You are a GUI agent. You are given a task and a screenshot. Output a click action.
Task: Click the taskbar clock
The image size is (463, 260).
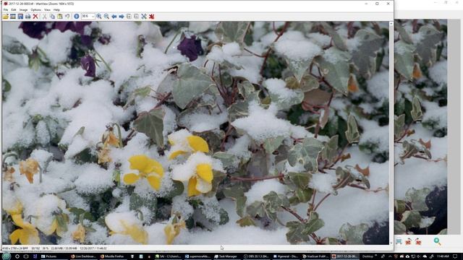tap(442, 256)
